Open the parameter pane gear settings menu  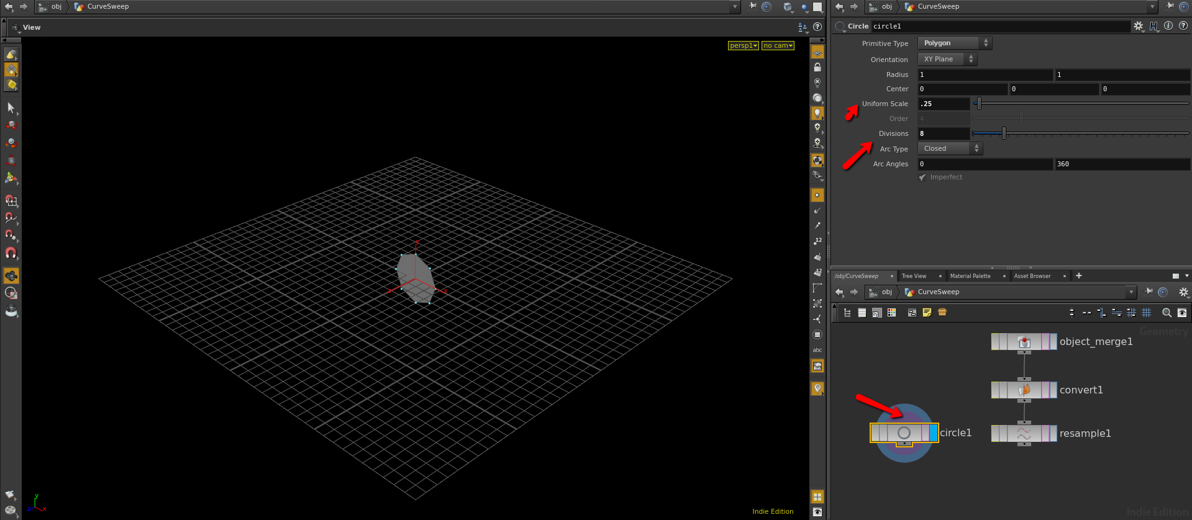1138,26
